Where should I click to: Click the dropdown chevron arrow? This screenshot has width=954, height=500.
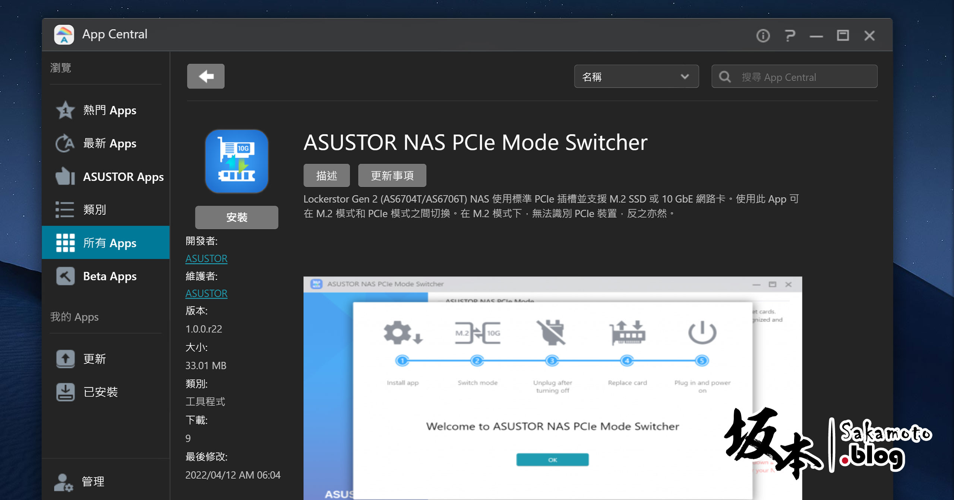click(x=685, y=77)
